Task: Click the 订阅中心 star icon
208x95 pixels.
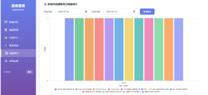Action: (x=6, y=38)
